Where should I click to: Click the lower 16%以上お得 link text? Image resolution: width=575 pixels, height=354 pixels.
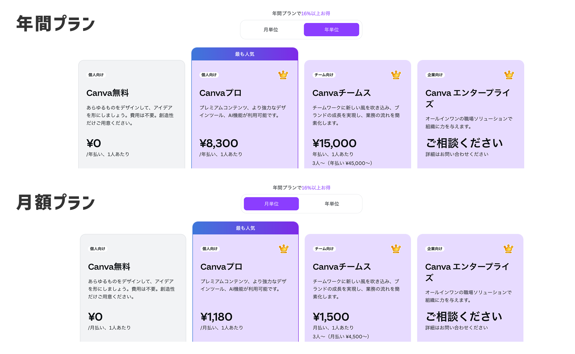point(316,188)
